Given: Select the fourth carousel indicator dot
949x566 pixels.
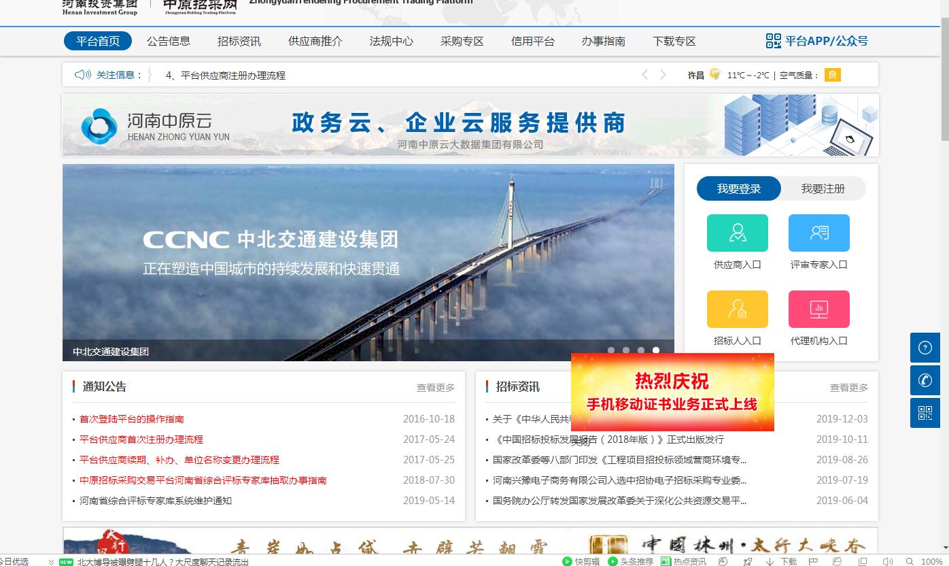Looking at the screenshot, I should [656, 350].
